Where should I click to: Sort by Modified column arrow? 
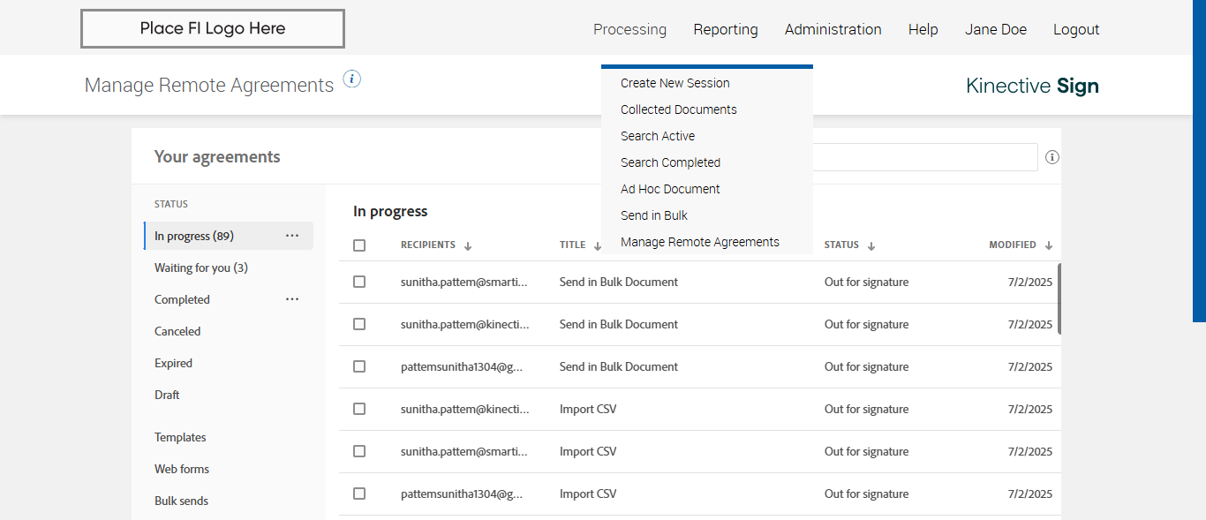1049,246
